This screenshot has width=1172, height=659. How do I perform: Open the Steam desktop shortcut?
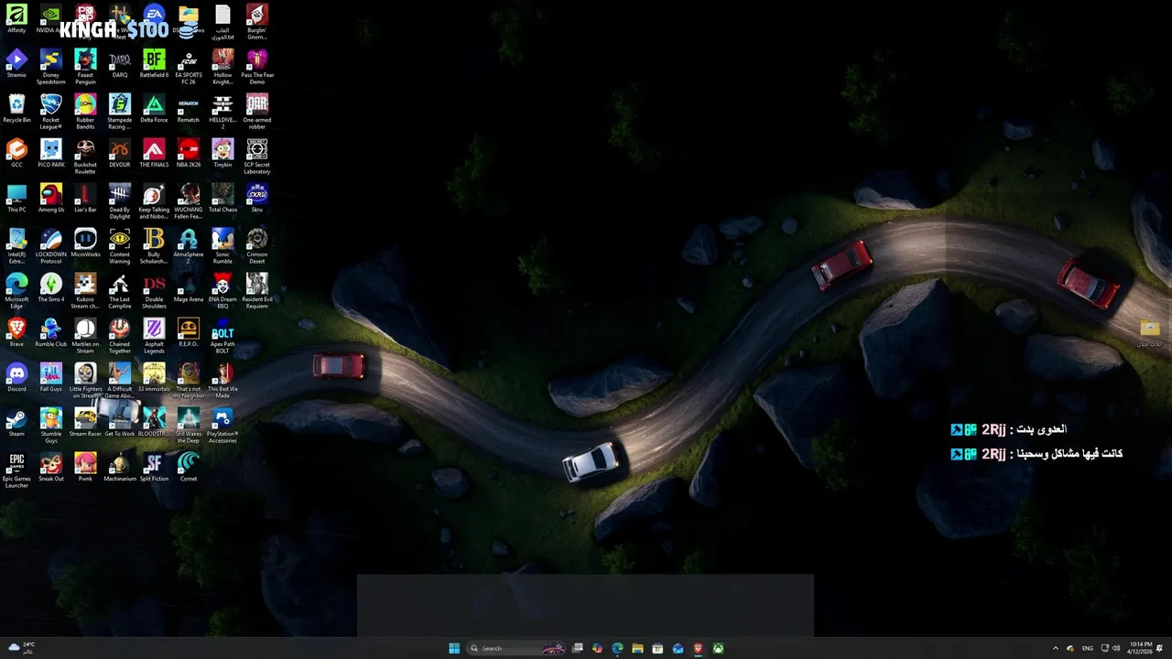[16, 422]
